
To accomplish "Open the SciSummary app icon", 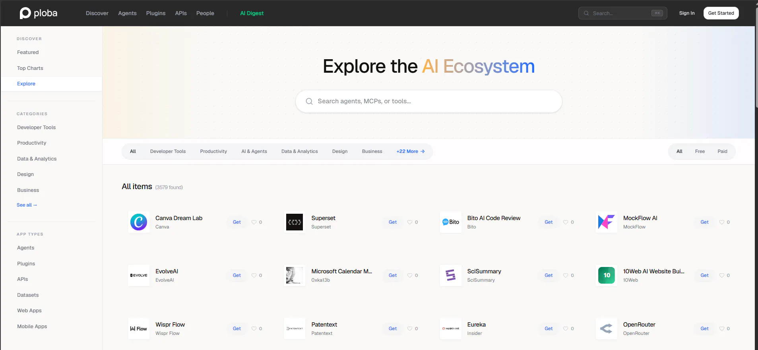I will pos(451,275).
